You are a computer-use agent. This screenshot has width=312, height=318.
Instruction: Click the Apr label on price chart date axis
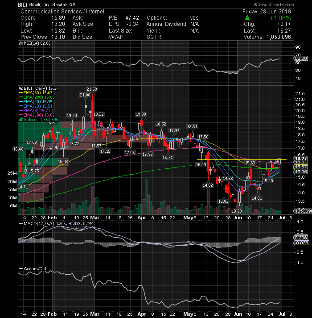pos(142,218)
